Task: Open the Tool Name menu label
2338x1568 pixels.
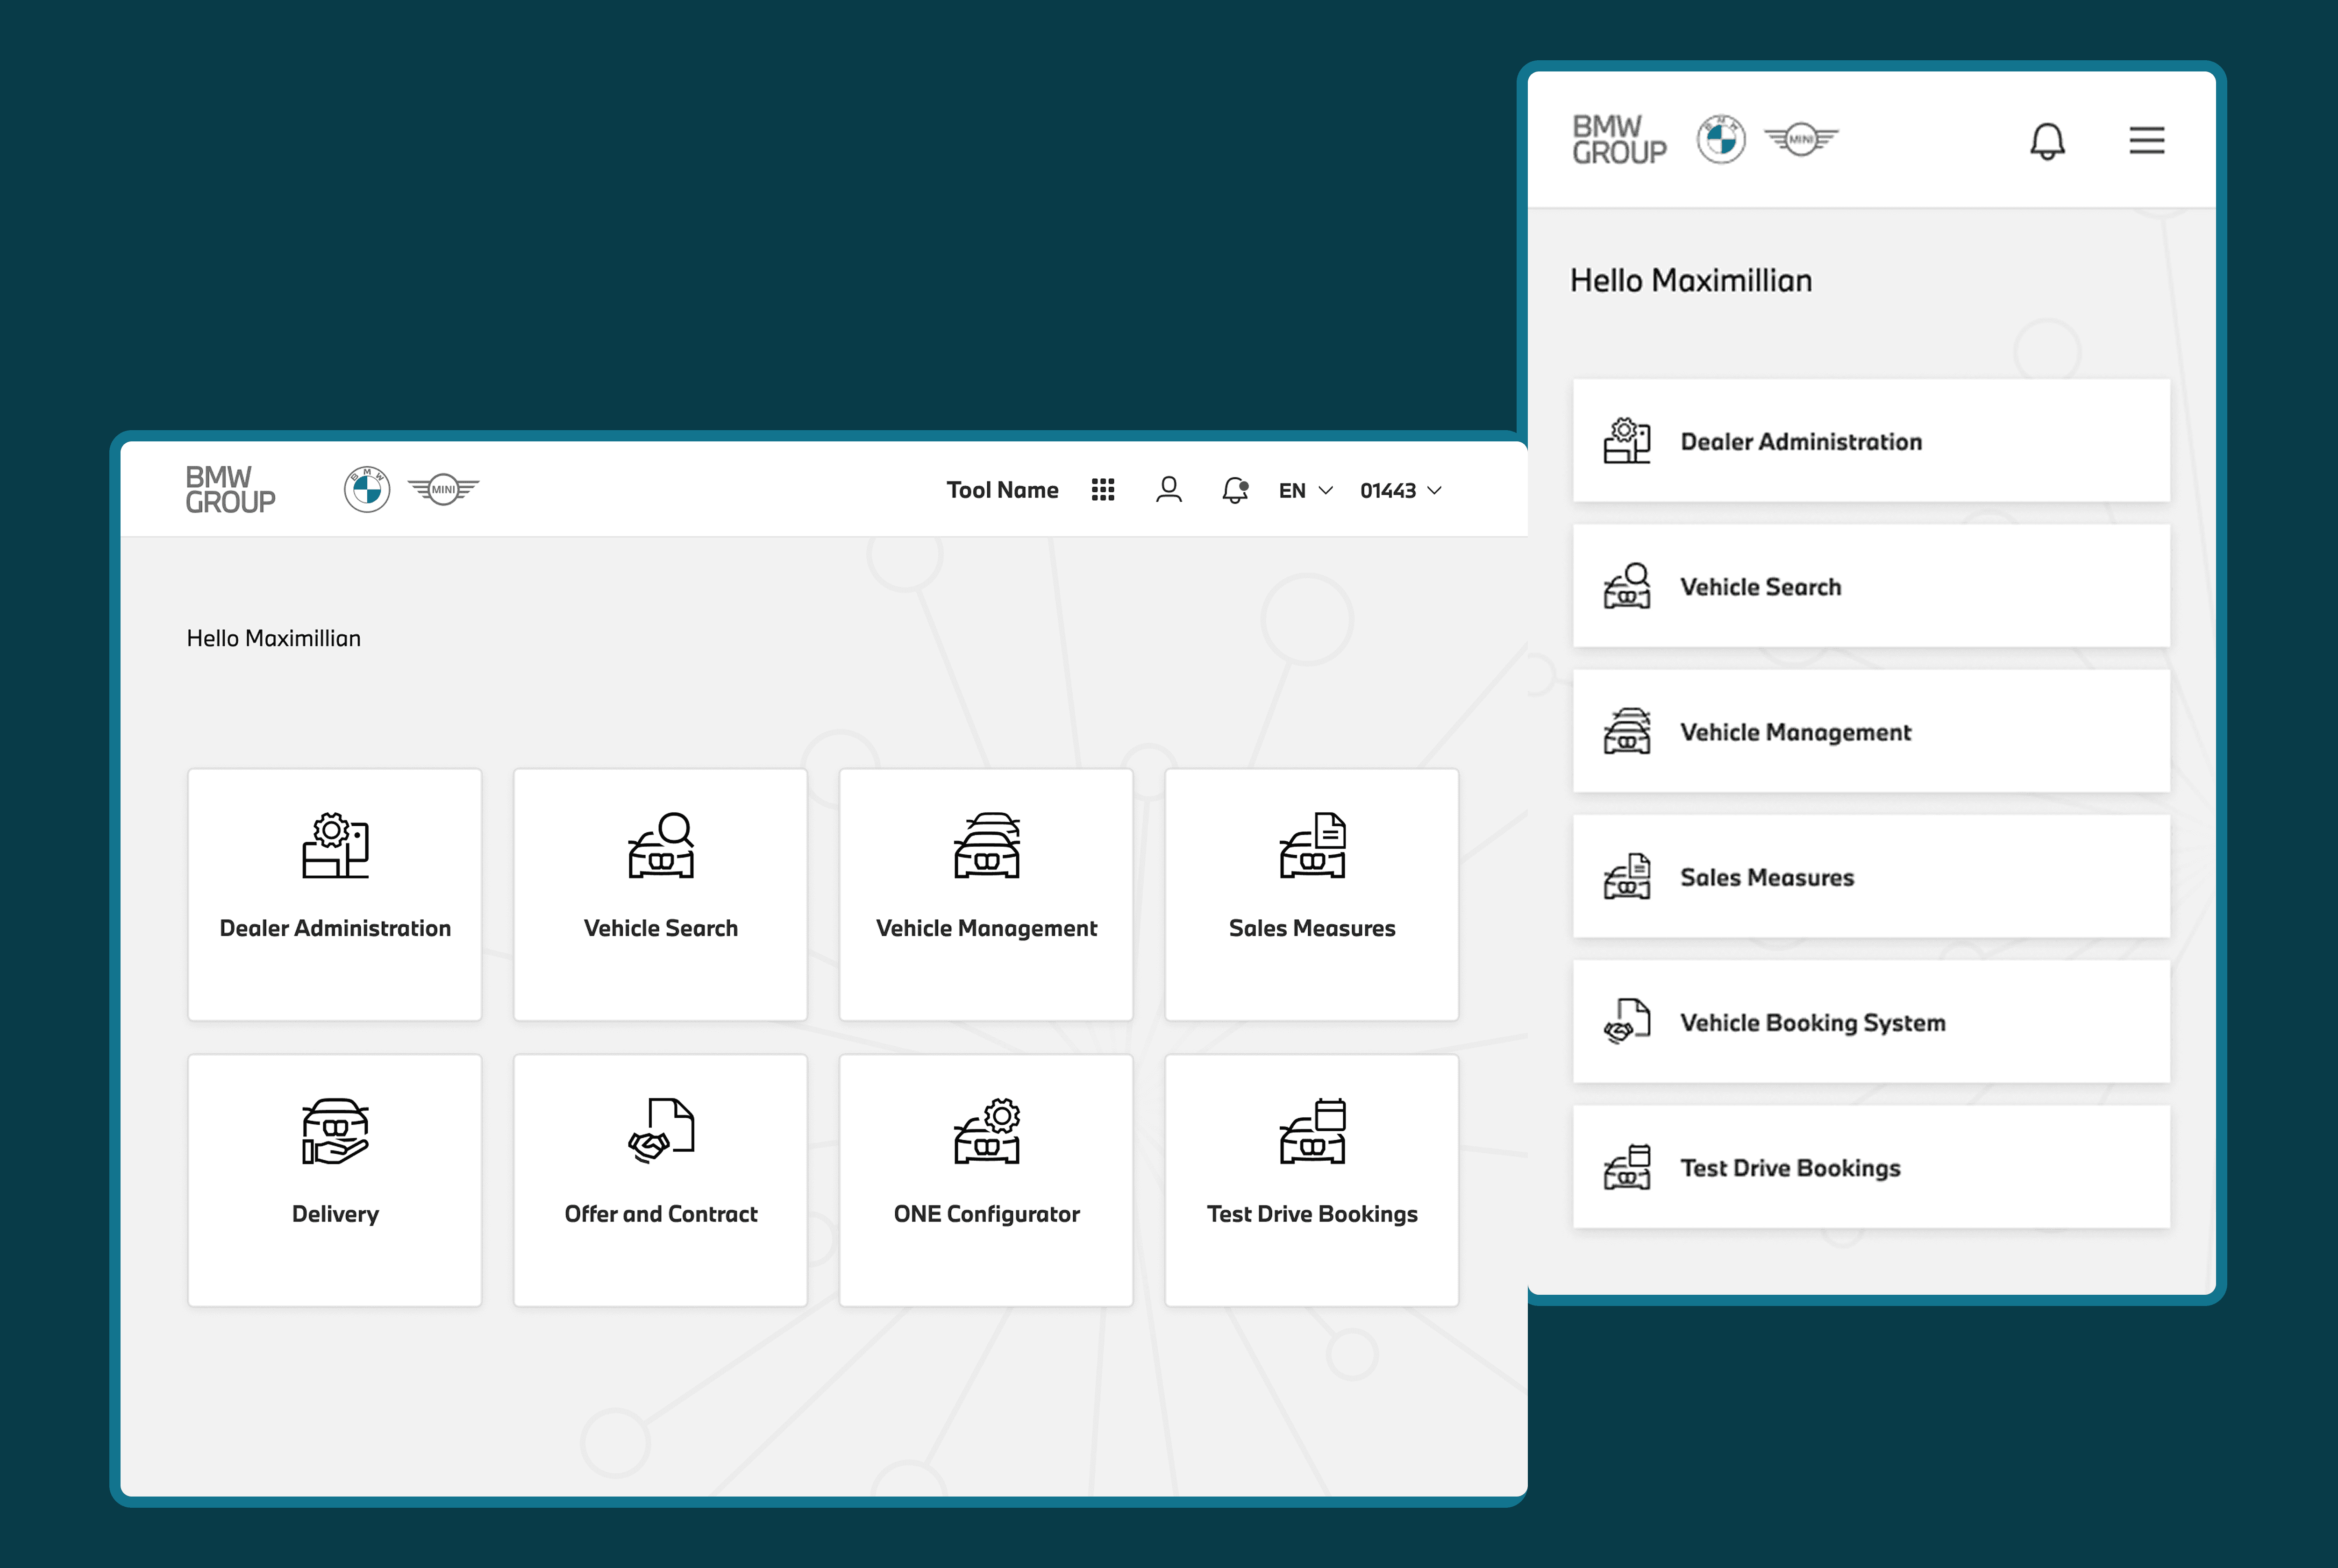Action: point(1002,491)
